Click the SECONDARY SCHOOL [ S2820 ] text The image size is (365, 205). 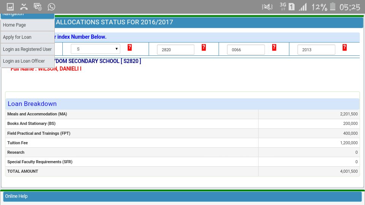coord(105,61)
